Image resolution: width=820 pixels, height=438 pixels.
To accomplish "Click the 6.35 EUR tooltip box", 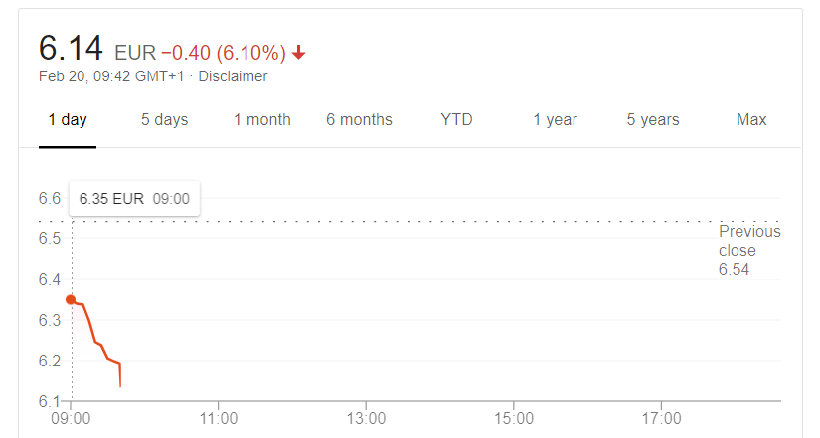I will (134, 198).
